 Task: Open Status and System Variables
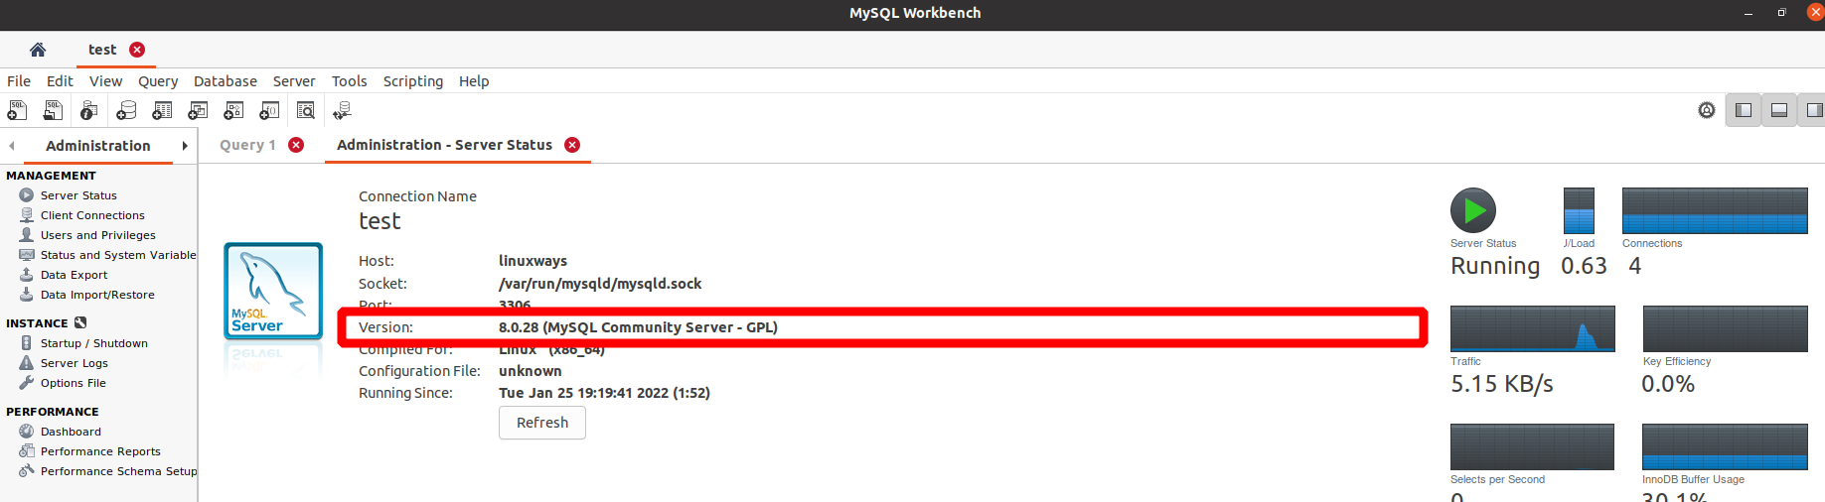pyautogui.click(x=117, y=255)
